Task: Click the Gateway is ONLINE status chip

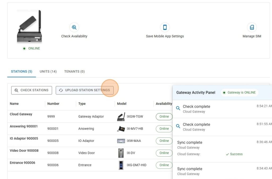Action: point(240,93)
